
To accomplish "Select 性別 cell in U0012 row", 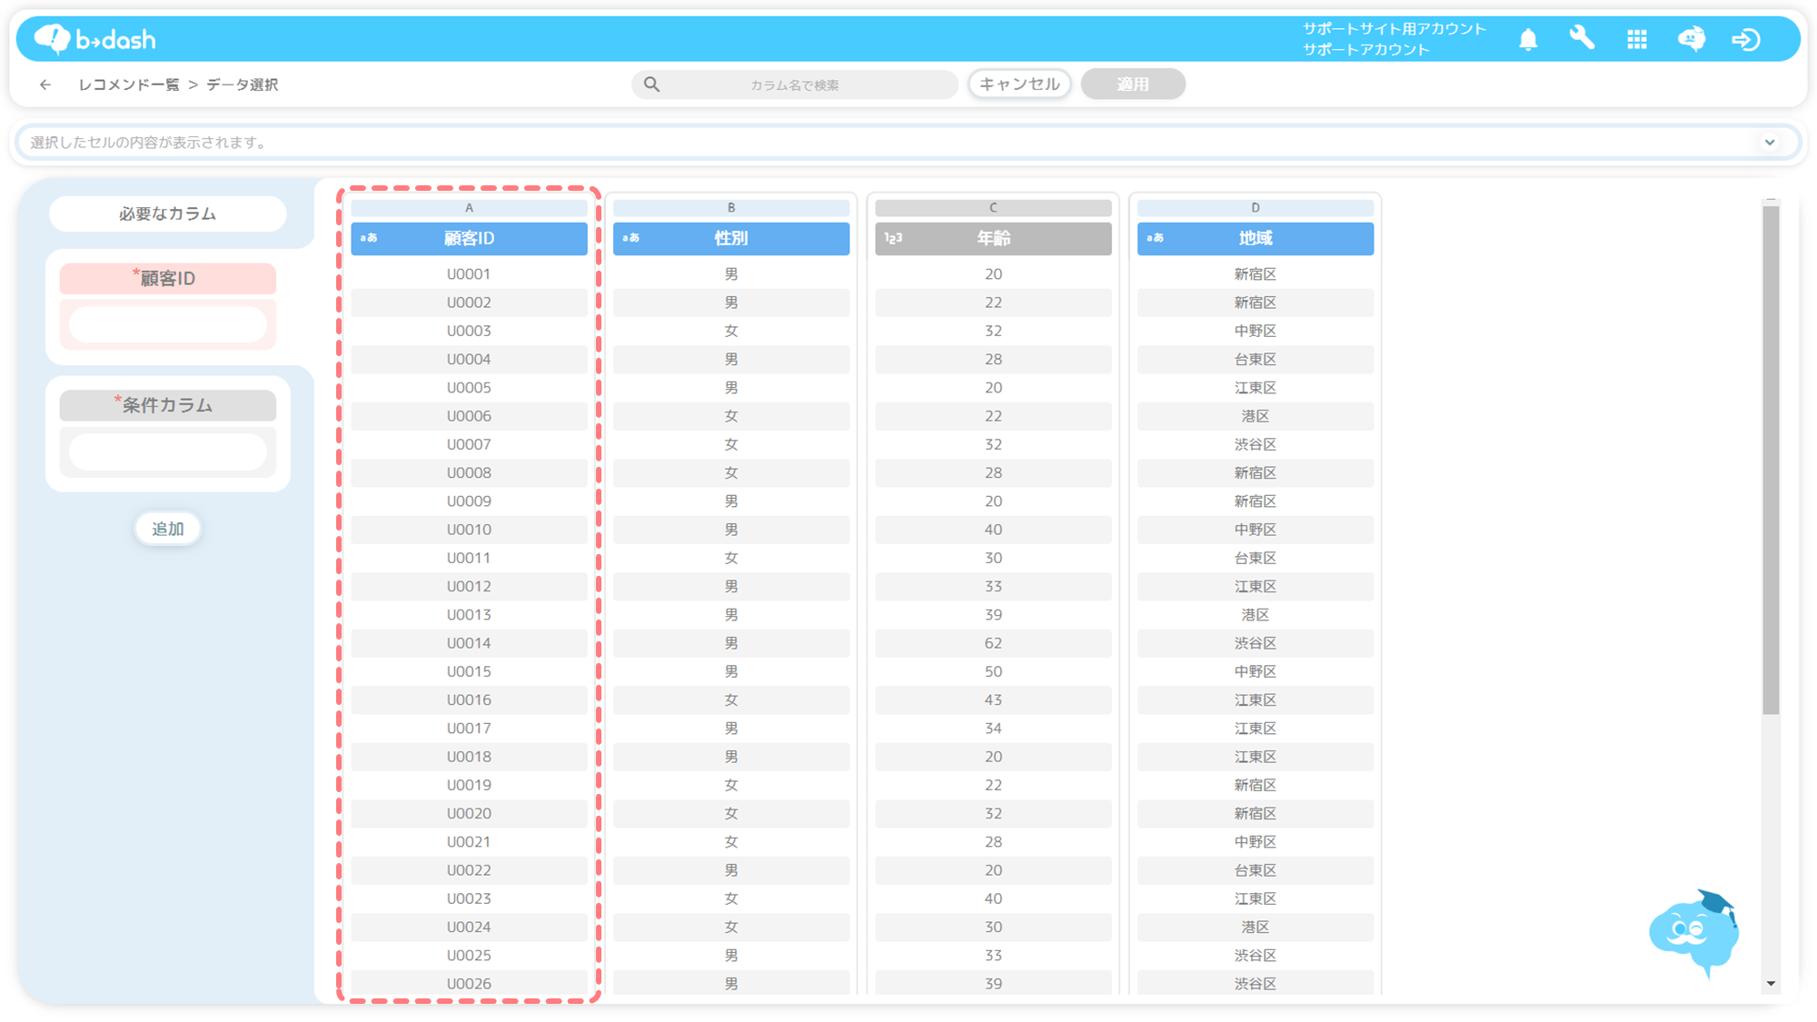I will tap(731, 586).
